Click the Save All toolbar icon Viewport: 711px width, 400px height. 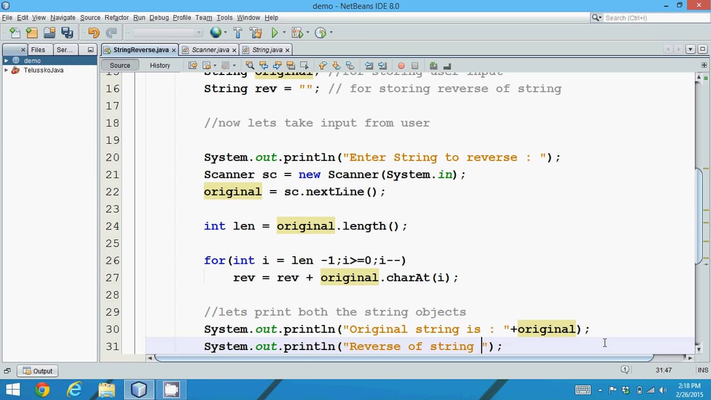(x=67, y=33)
